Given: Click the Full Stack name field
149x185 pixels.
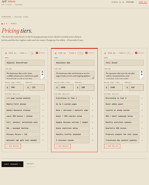Looking at the screenshot, I should (x=124, y=63).
